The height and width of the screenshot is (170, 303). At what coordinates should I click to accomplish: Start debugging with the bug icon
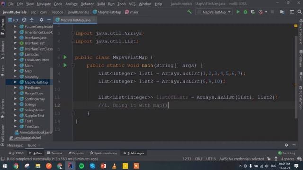click(x=245, y=12)
